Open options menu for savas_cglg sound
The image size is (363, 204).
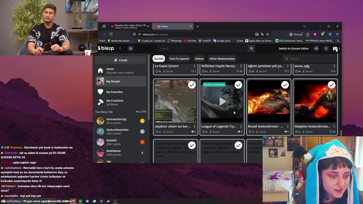pyautogui.click(x=334, y=66)
